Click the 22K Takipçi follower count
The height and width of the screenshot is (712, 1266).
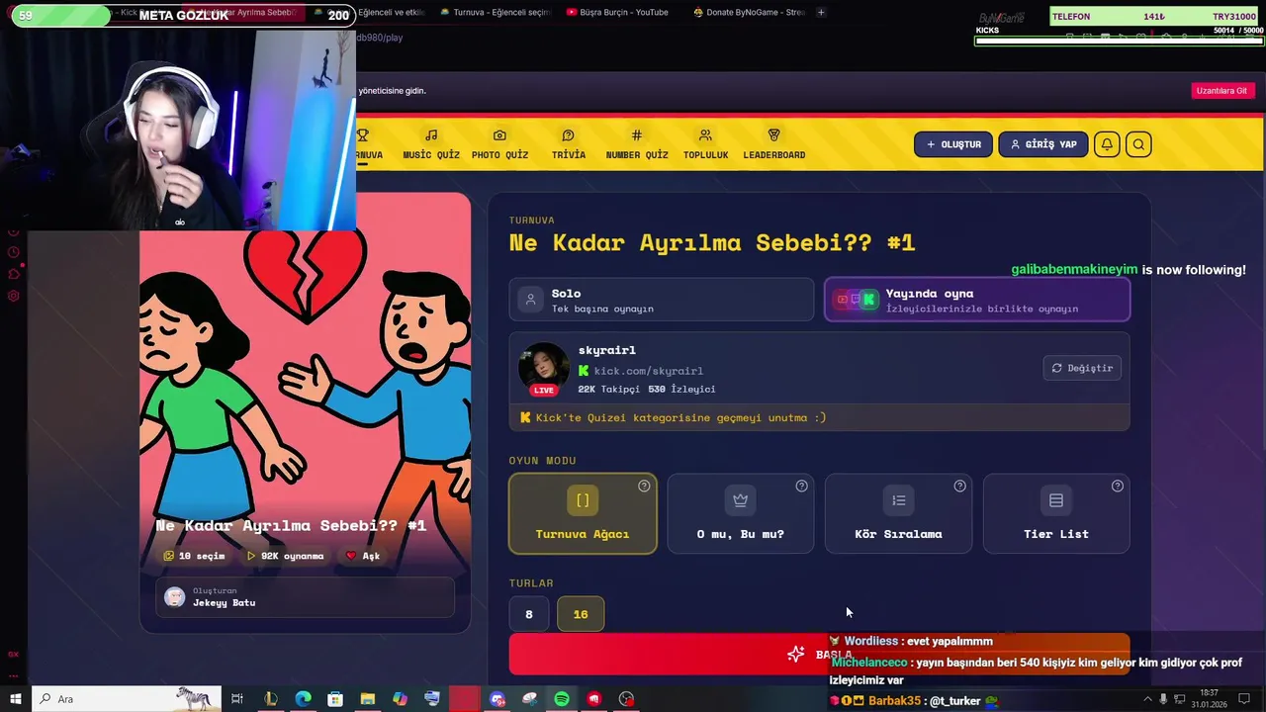coord(609,390)
